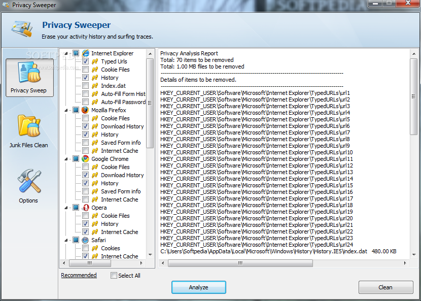Select the Opera browser icon
This screenshot has height=301, width=421.
click(85, 208)
